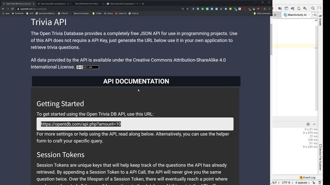This screenshot has width=330, height=185.
Task: Change line separator CRLF in status bar
Action: tap(276, 183)
